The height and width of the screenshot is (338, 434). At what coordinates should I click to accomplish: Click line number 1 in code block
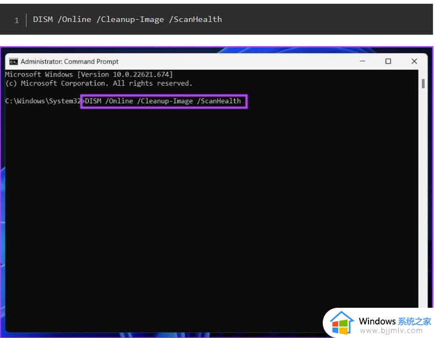[17, 20]
